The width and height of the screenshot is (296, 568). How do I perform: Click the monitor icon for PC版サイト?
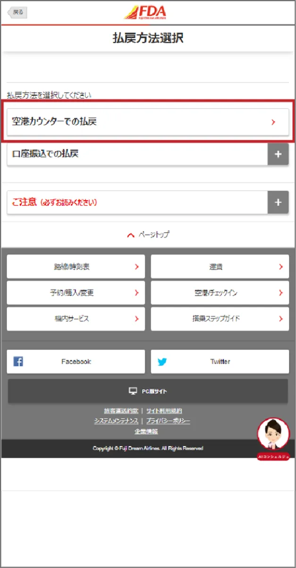click(133, 391)
